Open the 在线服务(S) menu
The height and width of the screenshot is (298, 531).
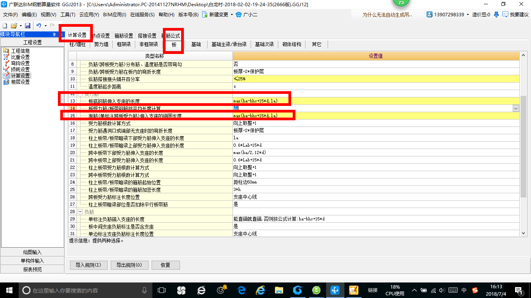point(142,15)
